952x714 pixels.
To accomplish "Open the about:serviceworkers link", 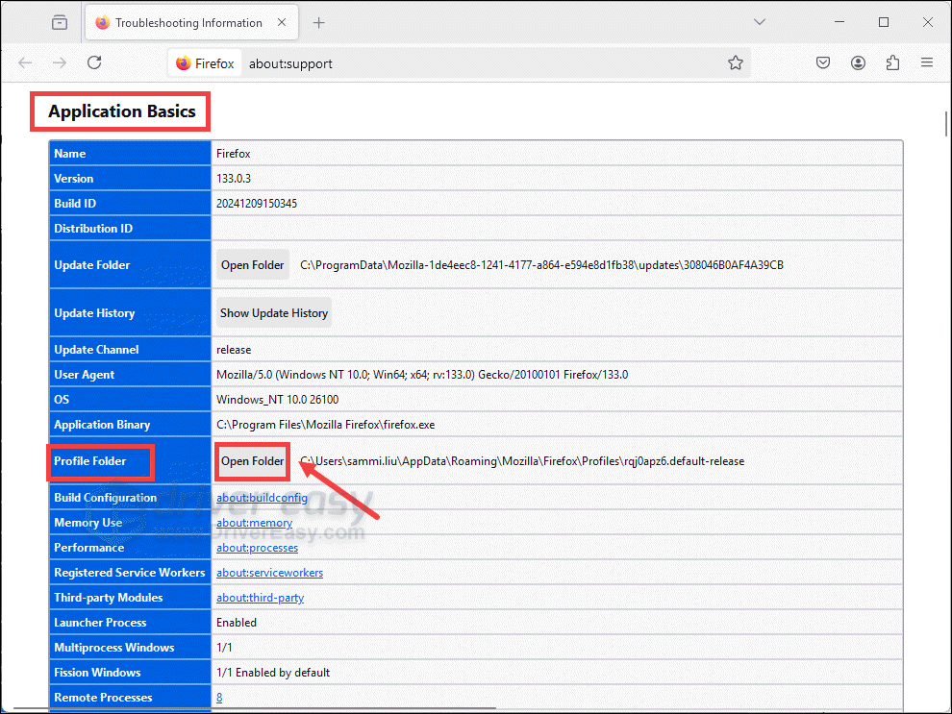I will tap(269, 573).
